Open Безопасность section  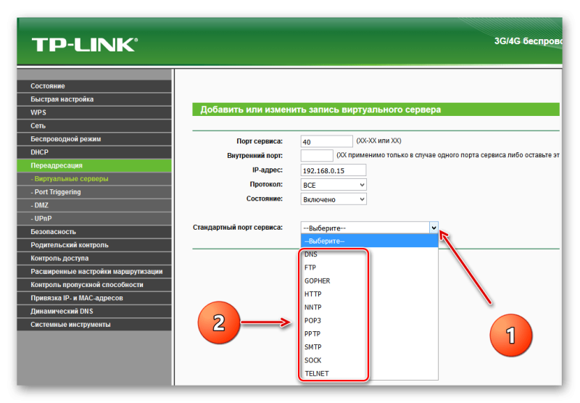tap(94, 232)
